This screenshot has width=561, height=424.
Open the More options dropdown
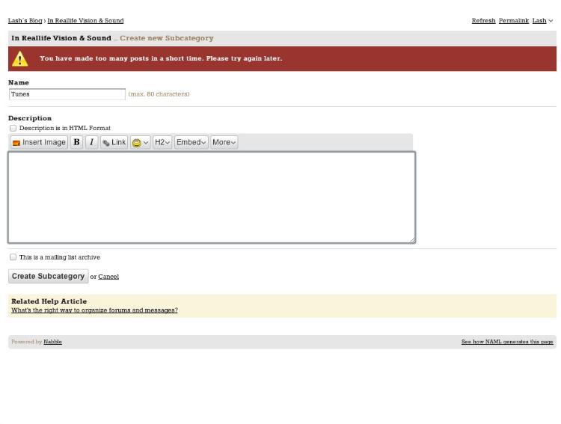pyautogui.click(x=224, y=142)
